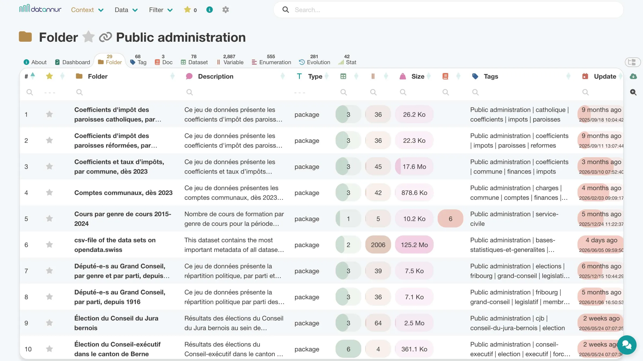Switch to the Evolution tab
The width and height of the screenshot is (643, 361).
point(315,60)
